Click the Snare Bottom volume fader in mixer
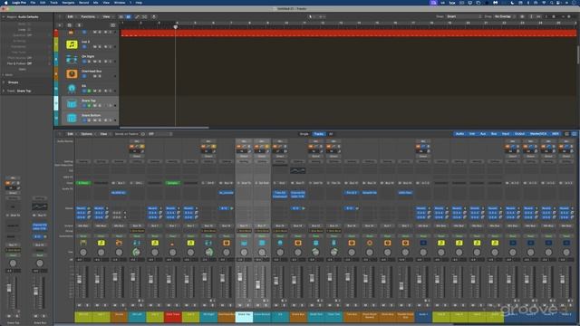 pos(257,284)
